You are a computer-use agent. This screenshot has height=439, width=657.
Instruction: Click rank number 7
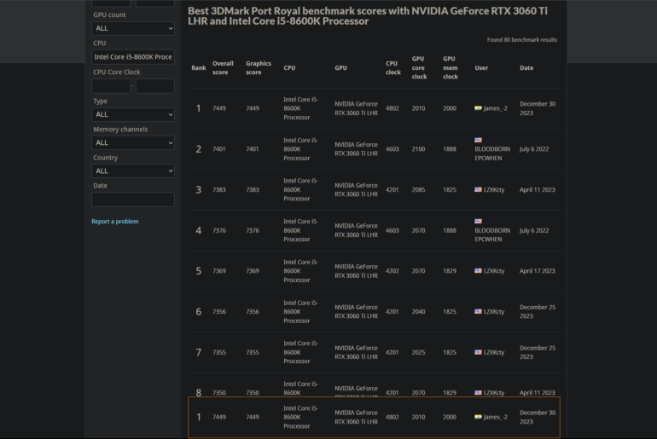pyautogui.click(x=199, y=352)
